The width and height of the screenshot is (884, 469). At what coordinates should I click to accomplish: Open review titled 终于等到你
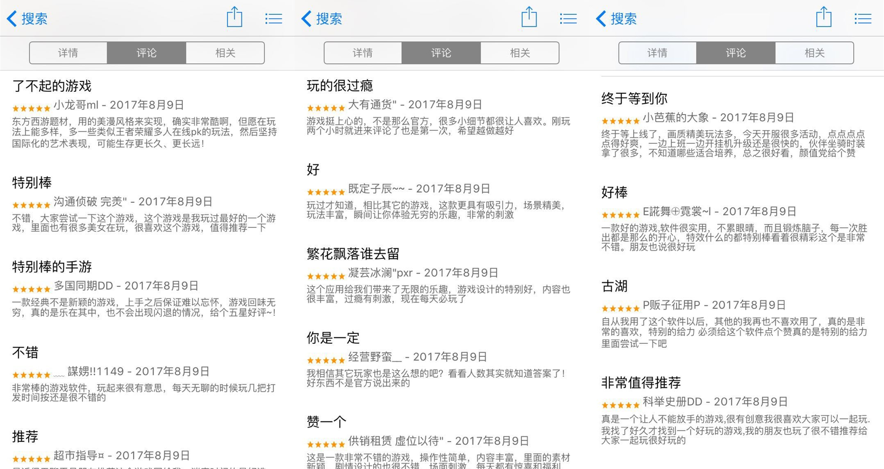click(x=634, y=98)
